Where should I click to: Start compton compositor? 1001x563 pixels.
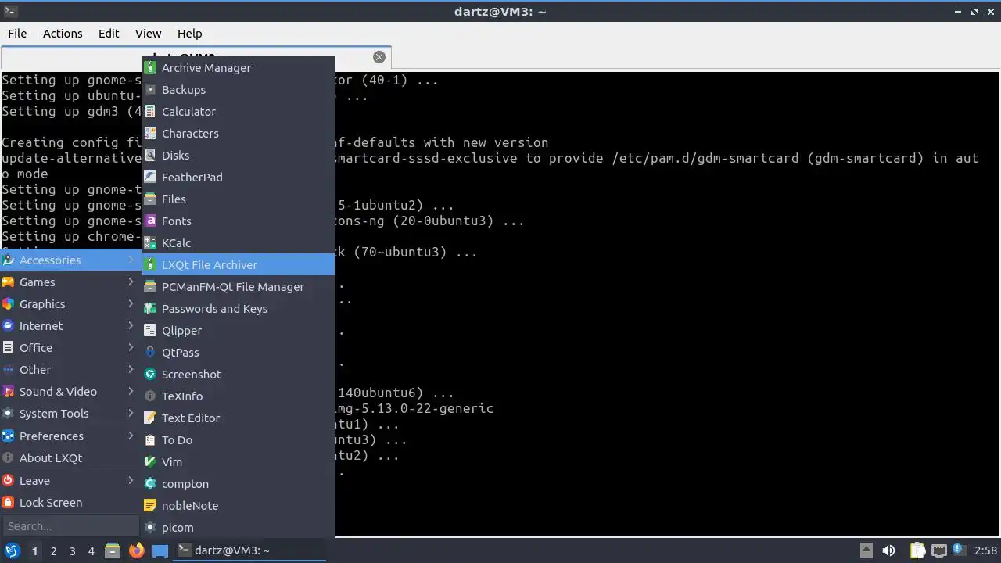[x=239, y=484]
